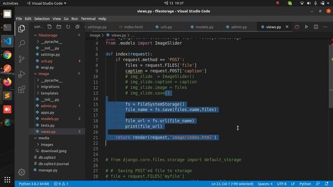
Task: Switch to the urls.py tab
Action: tap(166, 27)
